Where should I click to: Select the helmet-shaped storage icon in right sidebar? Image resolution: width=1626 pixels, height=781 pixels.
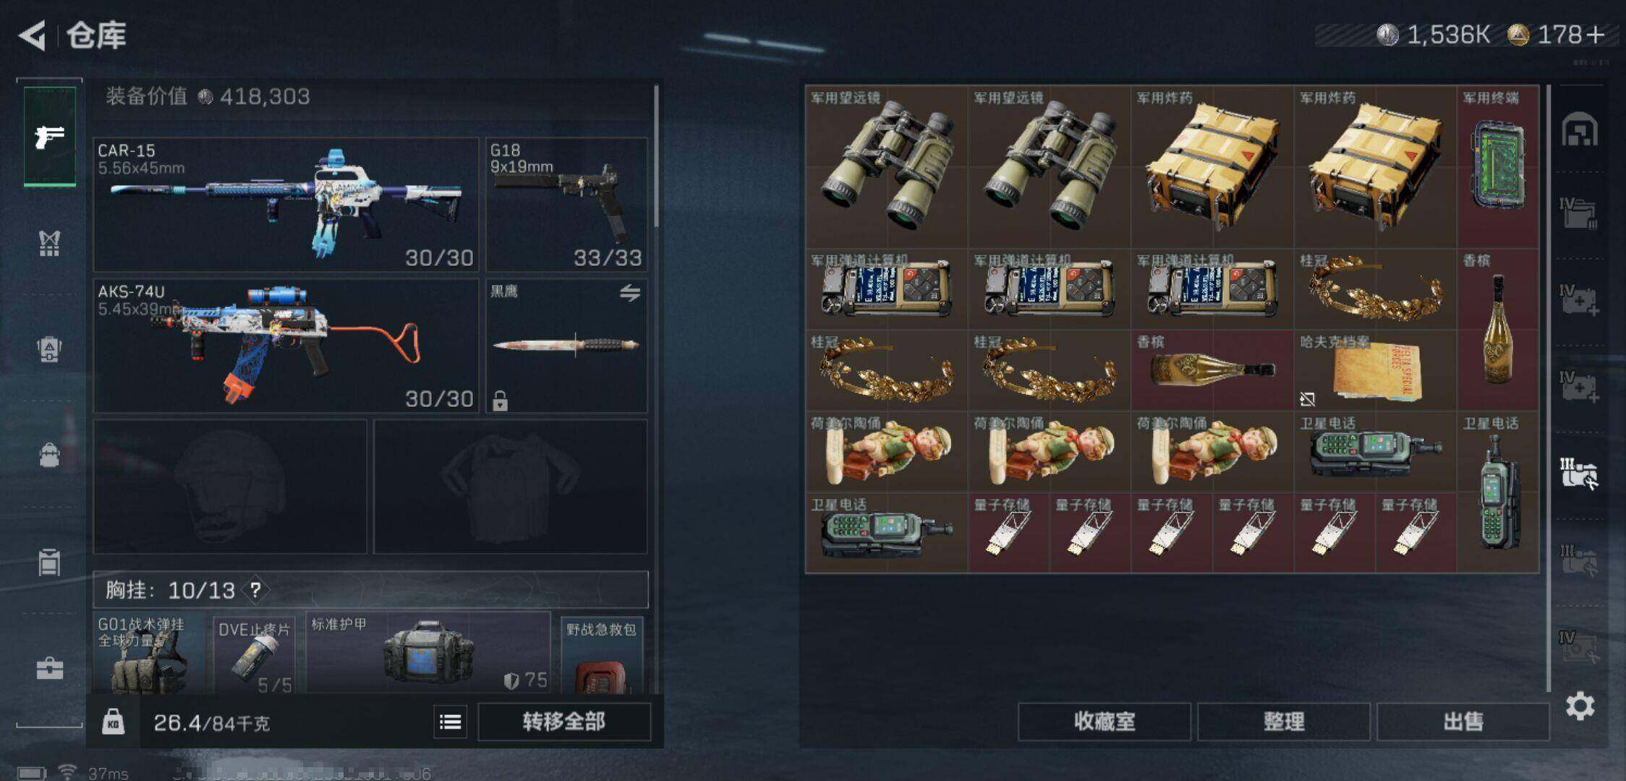tap(1580, 131)
